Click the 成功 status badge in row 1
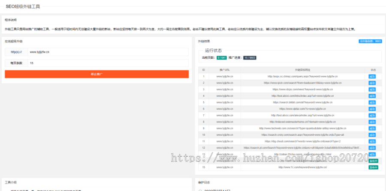Viewport: 386px width, 191px height. click(372, 77)
